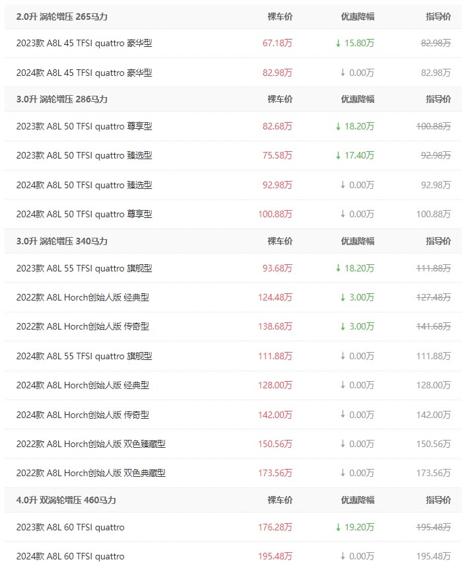Click the 124.48万 bare car price
The height and width of the screenshot is (568, 462).
[275, 297]
